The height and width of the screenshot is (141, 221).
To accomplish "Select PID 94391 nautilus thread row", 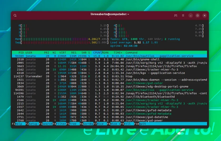I will [x=109, y=90].
